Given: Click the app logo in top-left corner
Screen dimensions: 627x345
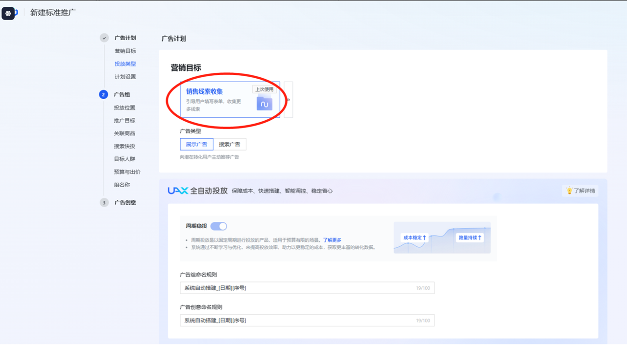Looking at the screenshot, I should pos(9,13).
